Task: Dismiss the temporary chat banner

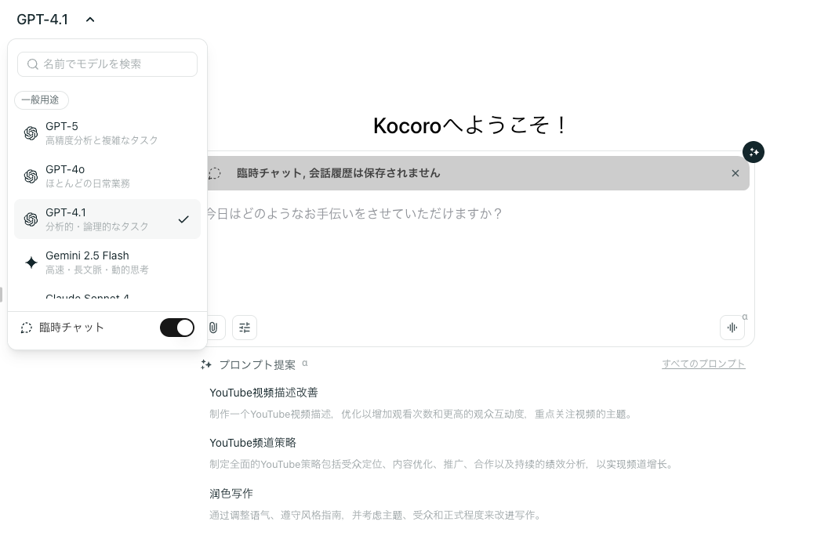Action: pyautogui.click(x=735, y=173)
